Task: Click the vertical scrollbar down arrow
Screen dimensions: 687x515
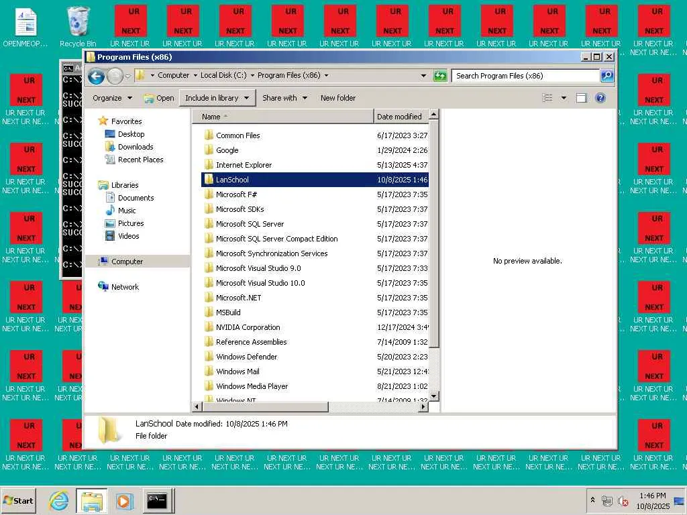Action: click(434, 396)
